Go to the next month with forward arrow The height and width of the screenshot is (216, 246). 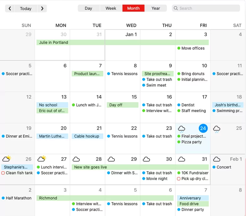(x=42, y=9)
